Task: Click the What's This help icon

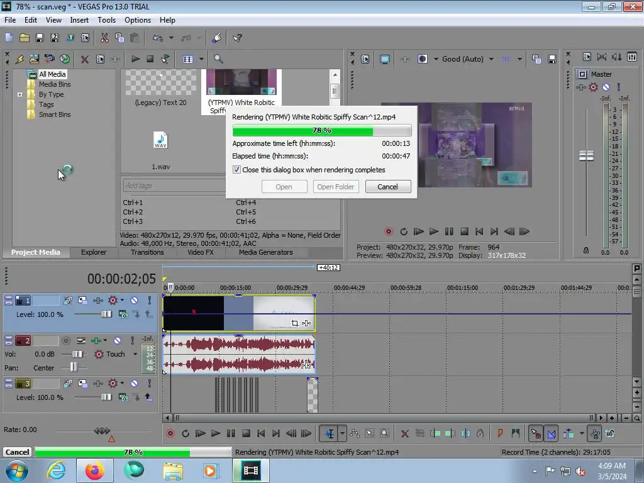Action: click(x=237, y=38)
